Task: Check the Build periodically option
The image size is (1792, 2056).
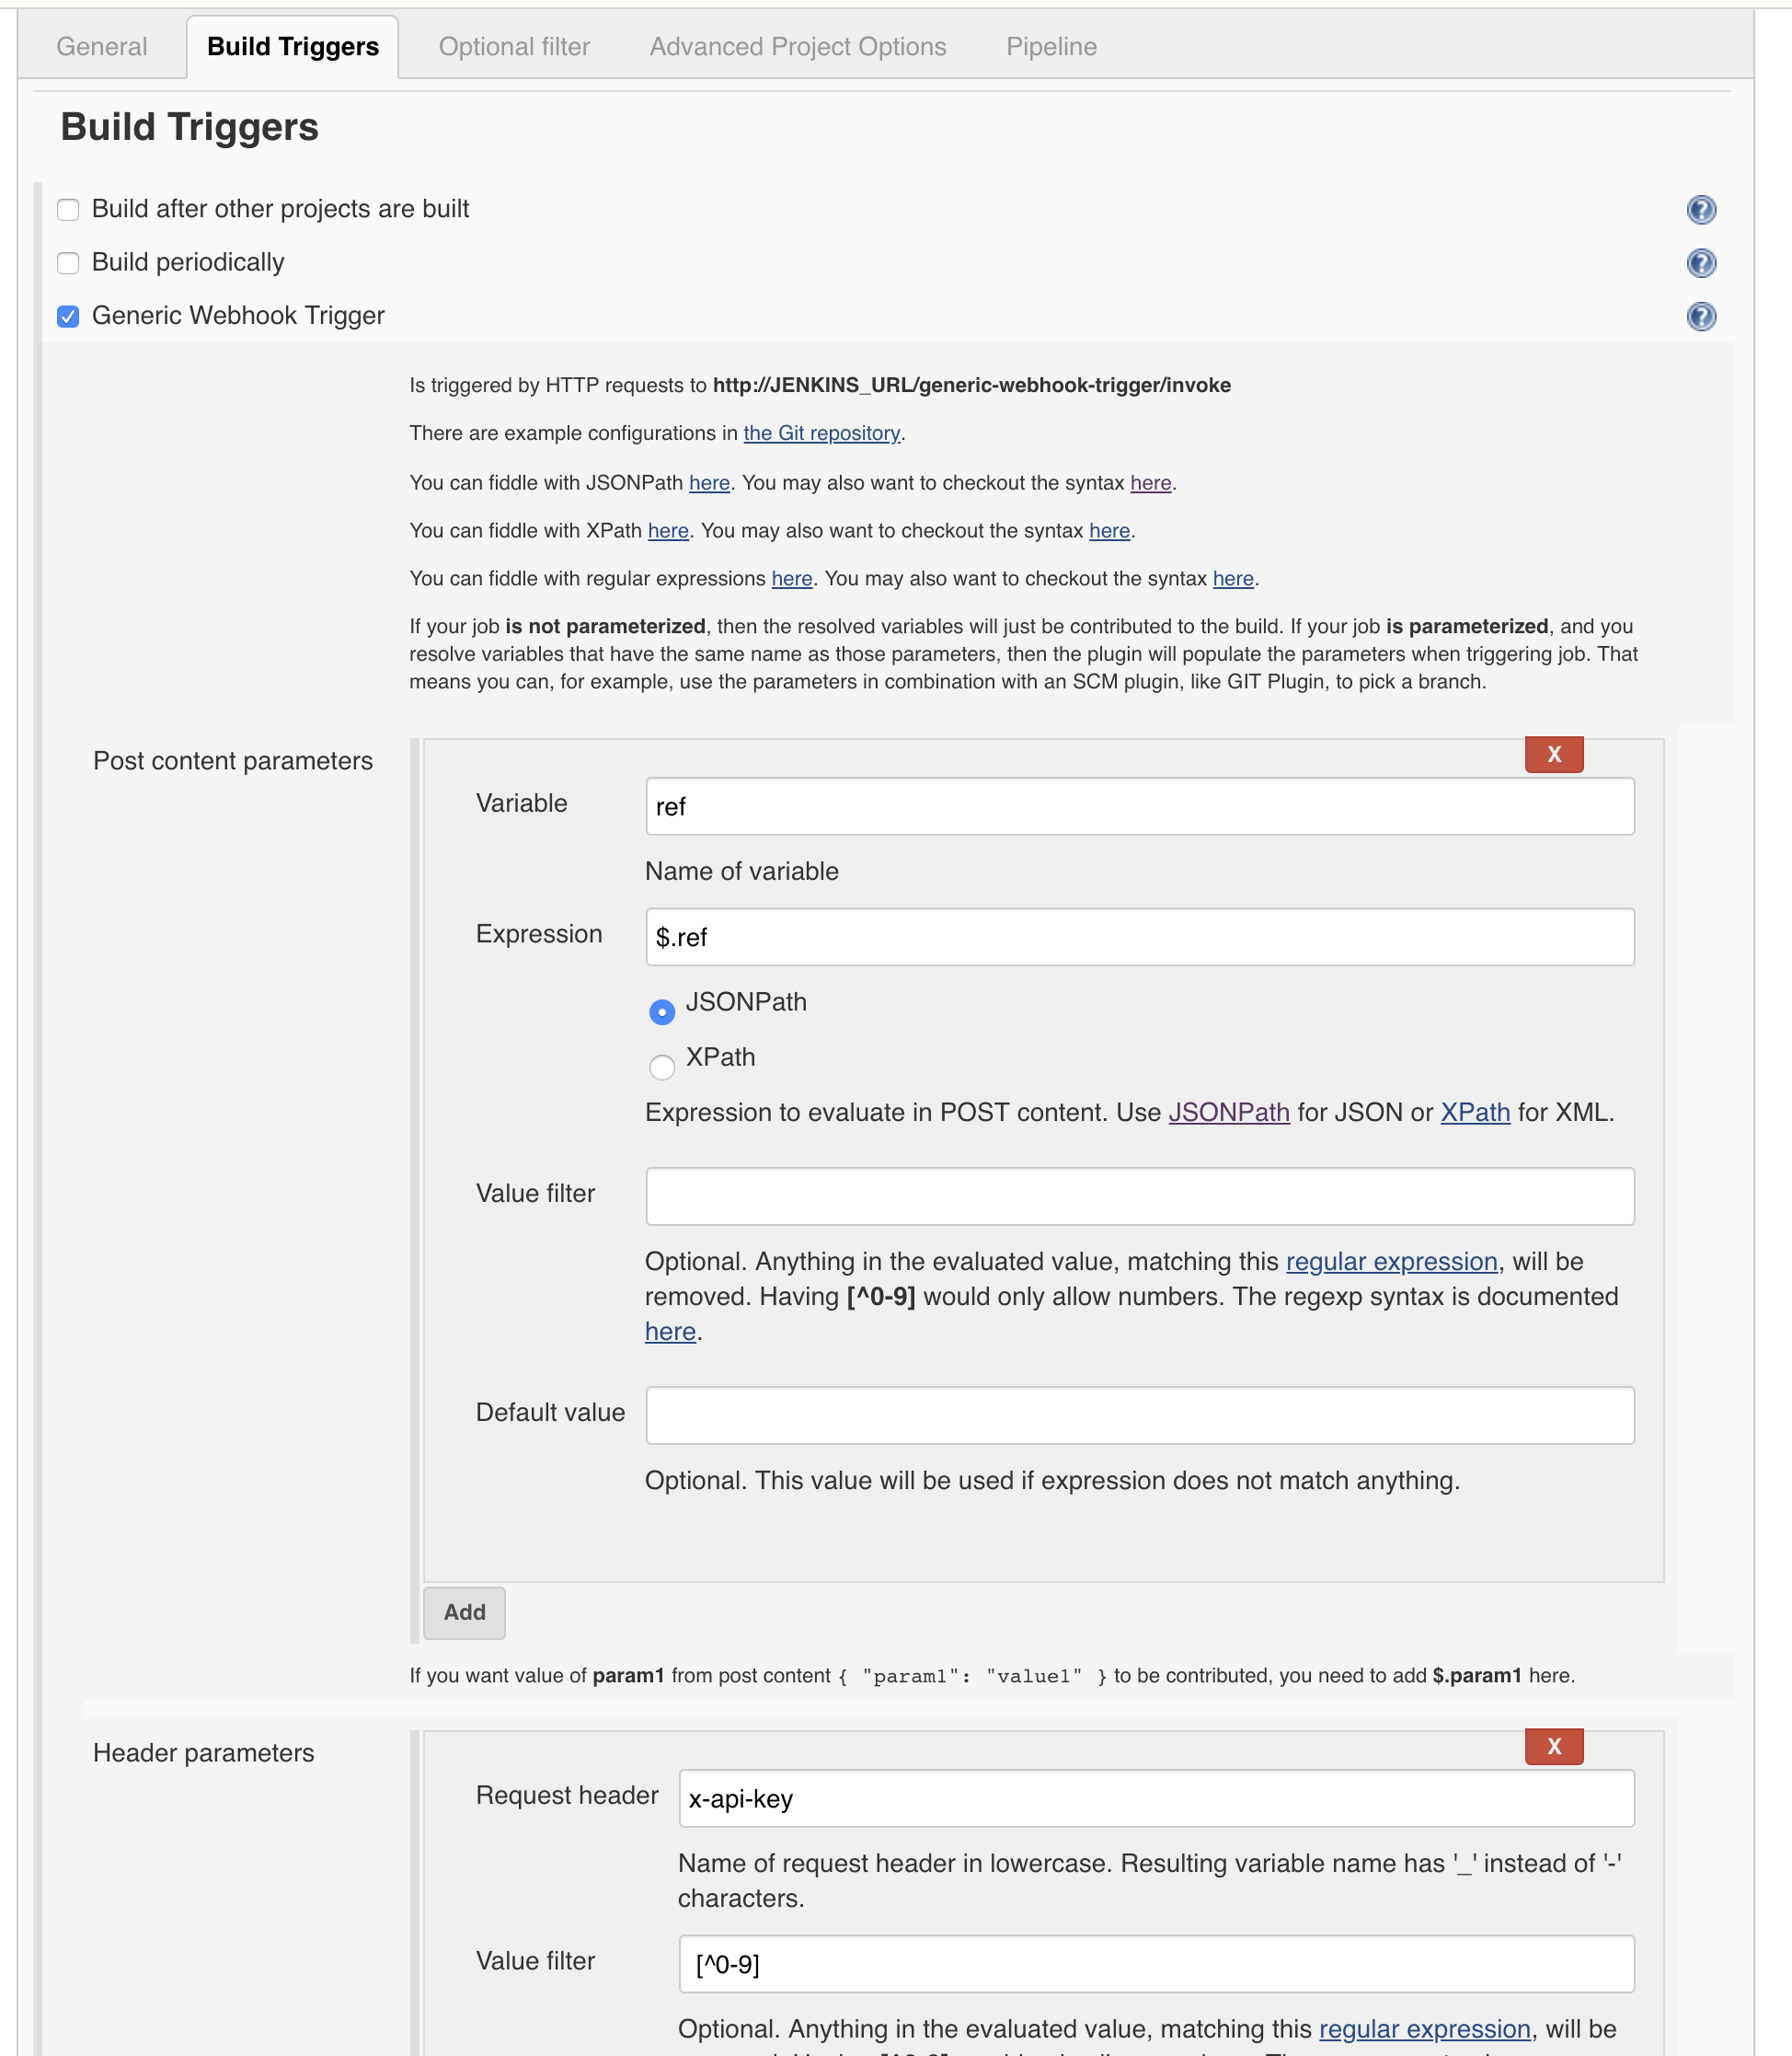Action: click(x=68, y=263)
